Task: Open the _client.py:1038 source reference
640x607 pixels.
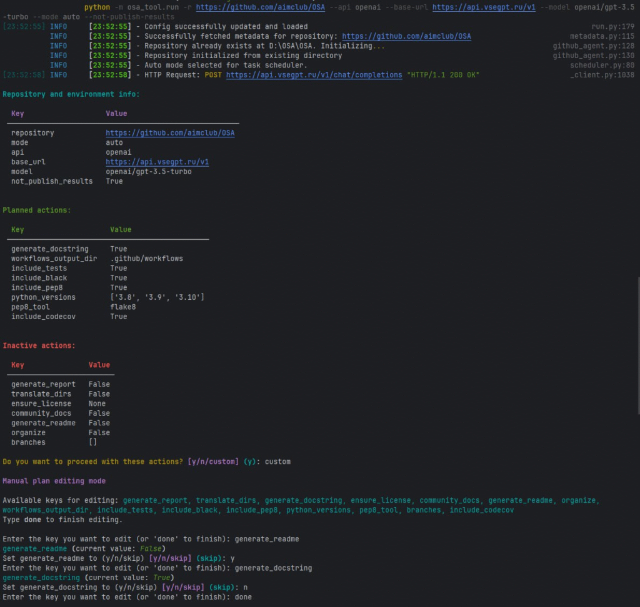Action: click(x=602, y=75)
